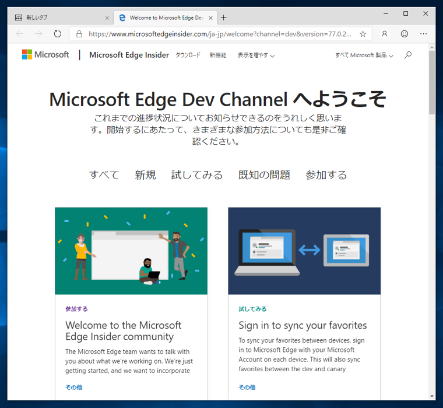Click the purple 参加する card label

pos(76,309)
